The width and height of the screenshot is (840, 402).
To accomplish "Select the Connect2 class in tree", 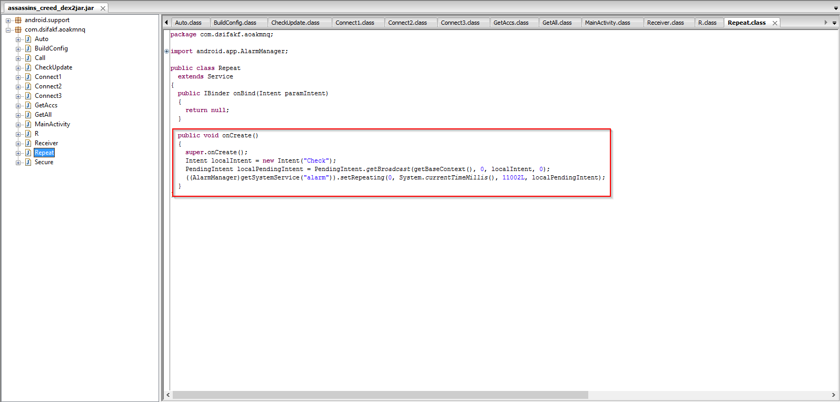I will pyautogui.click(x=48, y=86).
